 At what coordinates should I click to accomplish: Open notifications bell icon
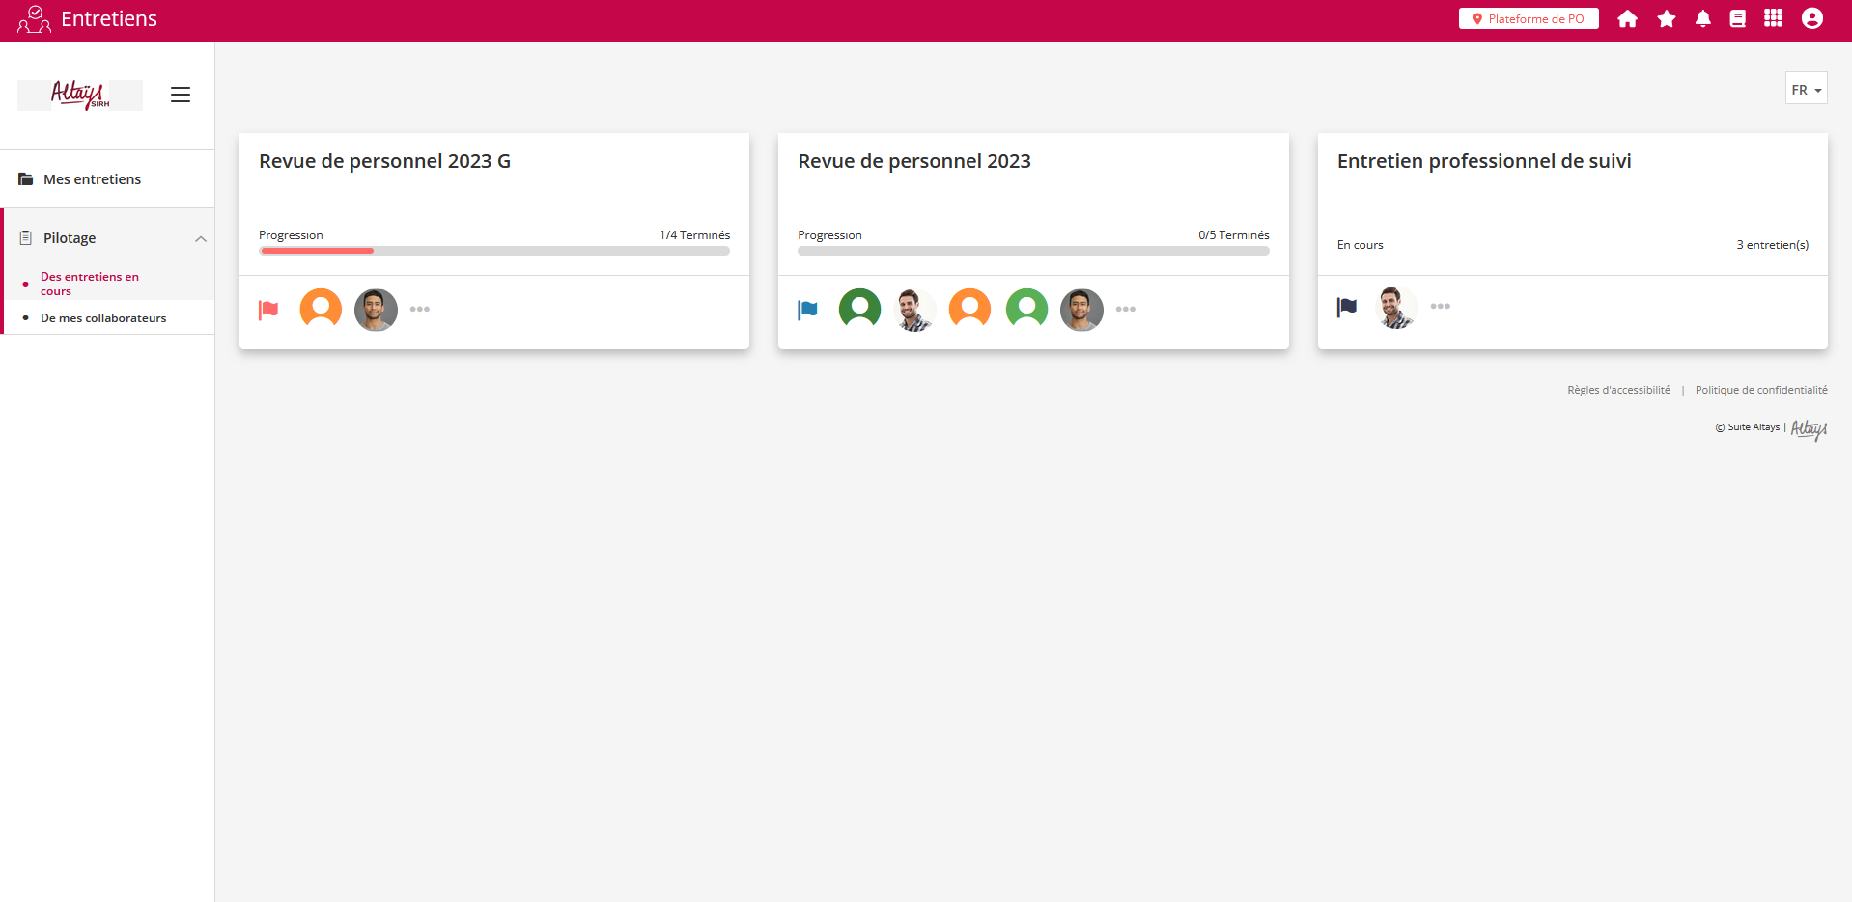[x=1702, y=19]
